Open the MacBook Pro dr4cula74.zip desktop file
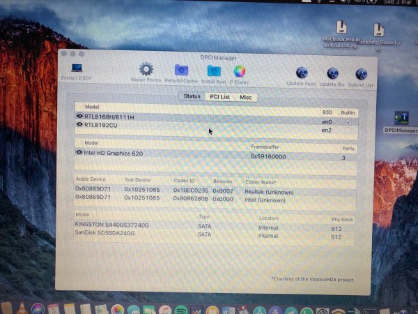The width and height of the screenshot is (418, 314). click(341, 27)
